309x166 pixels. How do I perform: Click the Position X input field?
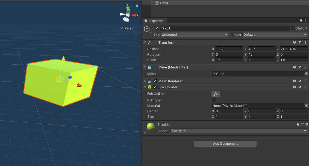pyautogui.click(x=229, y=49)
